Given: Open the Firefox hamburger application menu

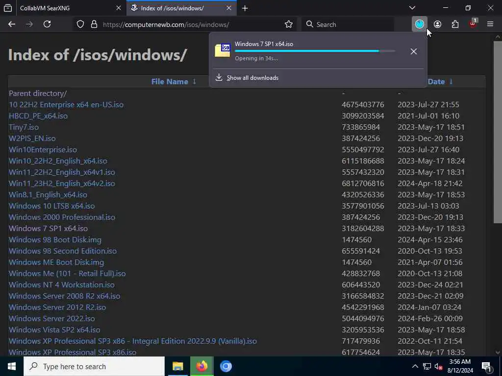Looking at the screenshot, I should pyautogui.click(x=490, y=24).
